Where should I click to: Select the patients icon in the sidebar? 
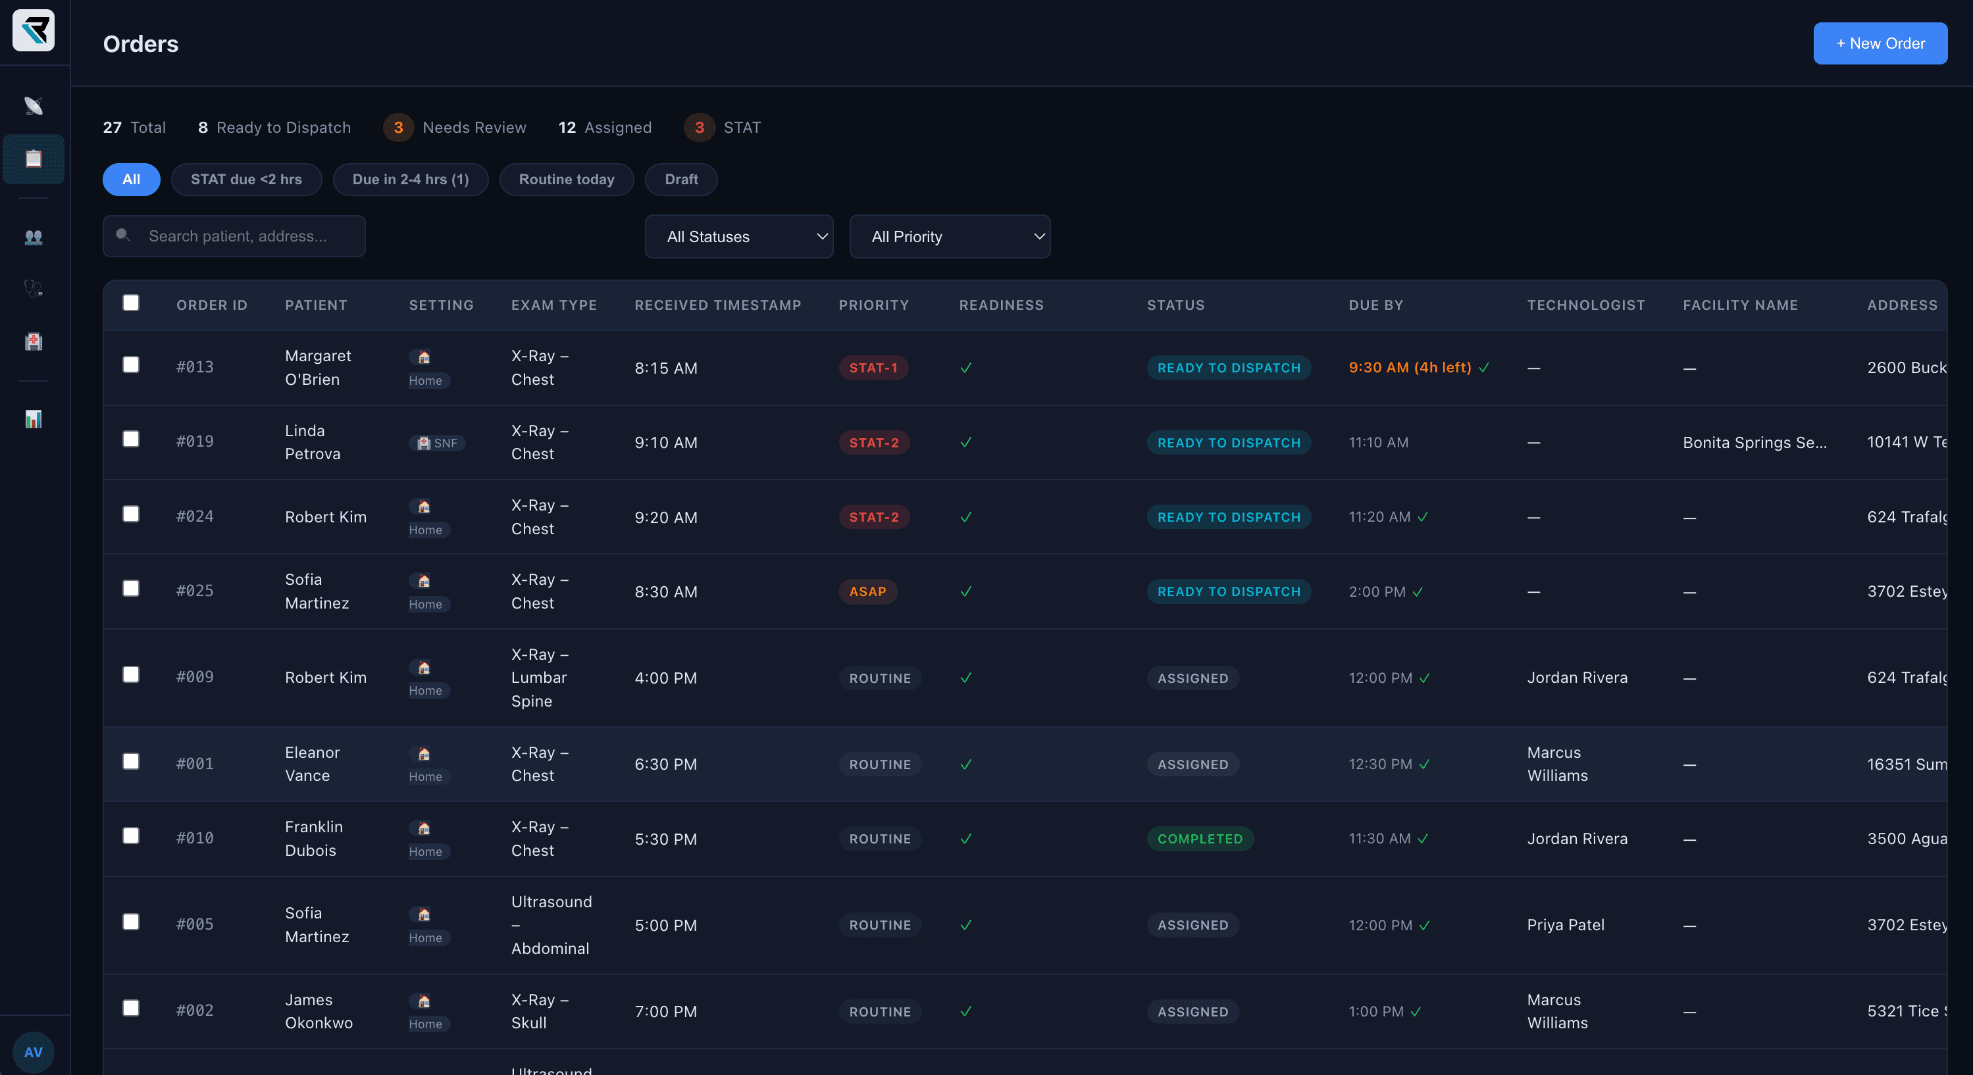33,238
